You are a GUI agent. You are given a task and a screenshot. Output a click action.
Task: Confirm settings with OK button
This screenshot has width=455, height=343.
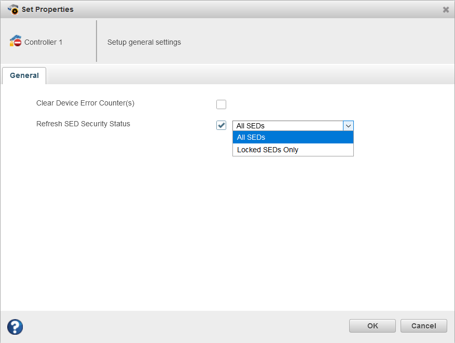373,326
